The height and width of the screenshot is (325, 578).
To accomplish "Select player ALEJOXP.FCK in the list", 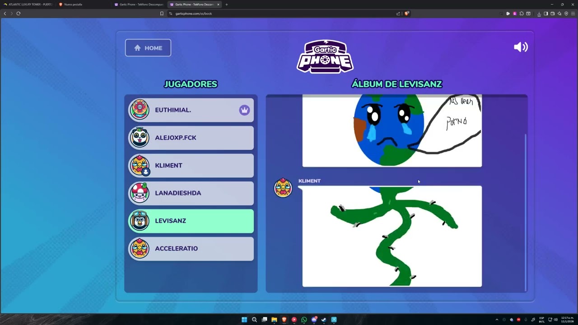I will coord(191,138).
